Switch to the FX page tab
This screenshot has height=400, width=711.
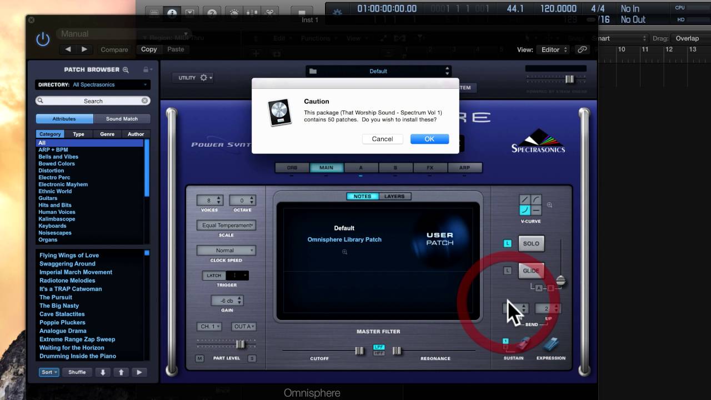(430, 168)
